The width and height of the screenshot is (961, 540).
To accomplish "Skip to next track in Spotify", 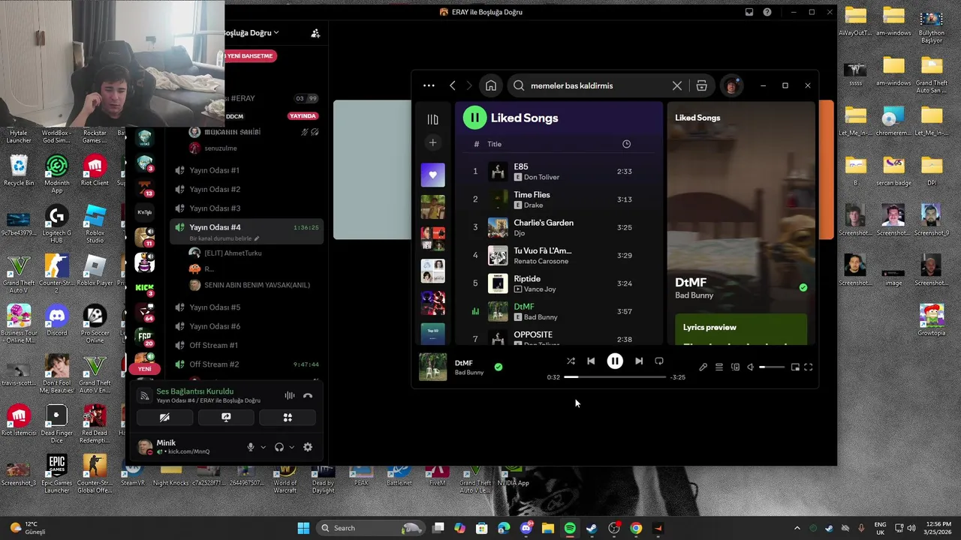I will click(x=639, y=361).
